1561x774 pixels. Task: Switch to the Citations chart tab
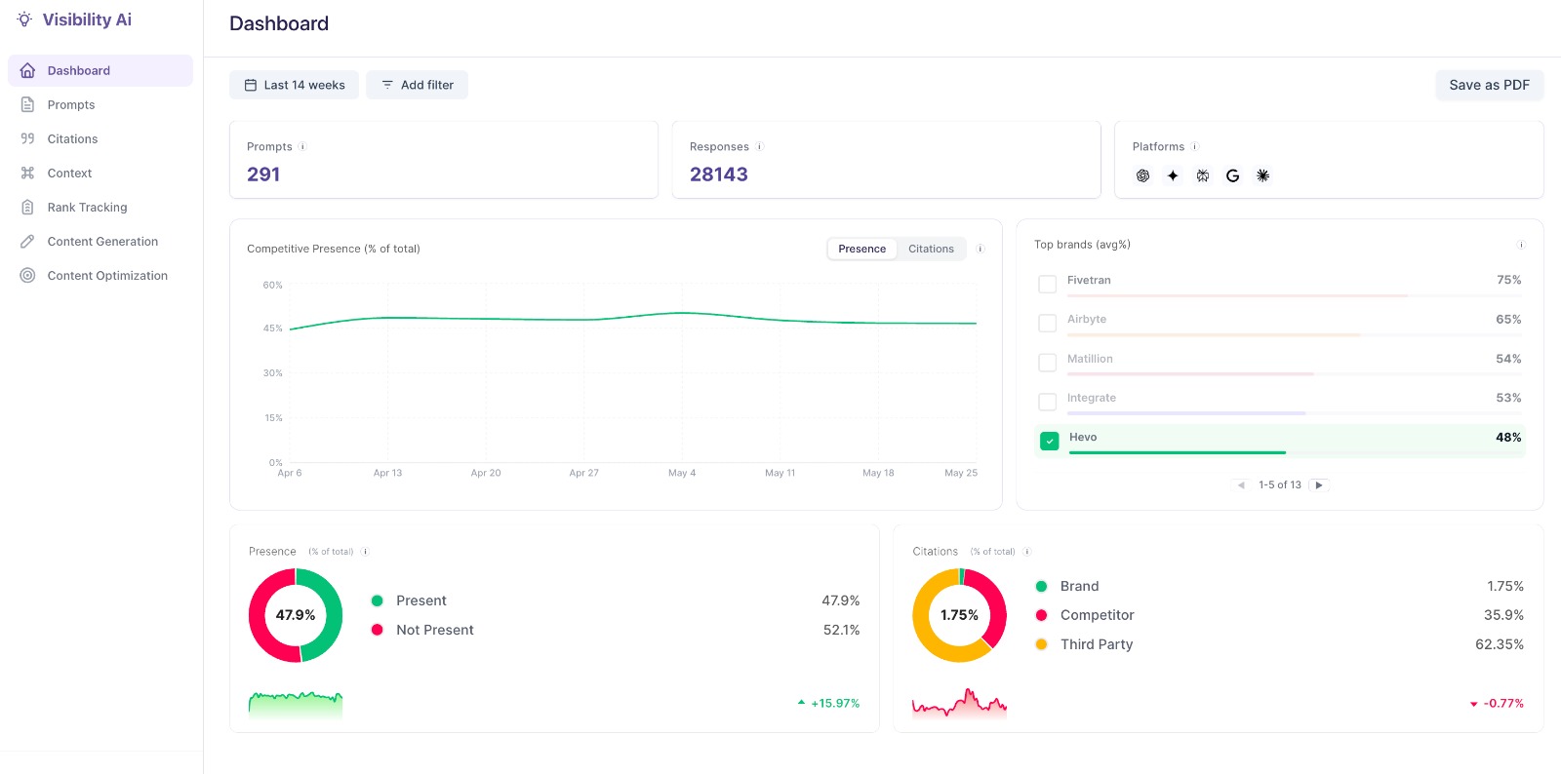[x=931, y=249]
